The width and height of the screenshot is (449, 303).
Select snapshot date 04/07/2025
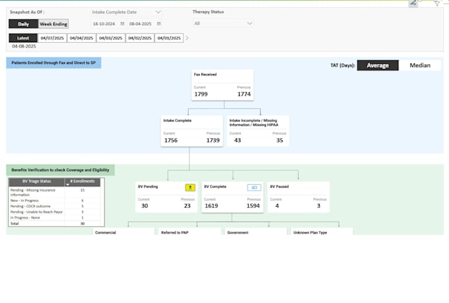coord(52,38)
